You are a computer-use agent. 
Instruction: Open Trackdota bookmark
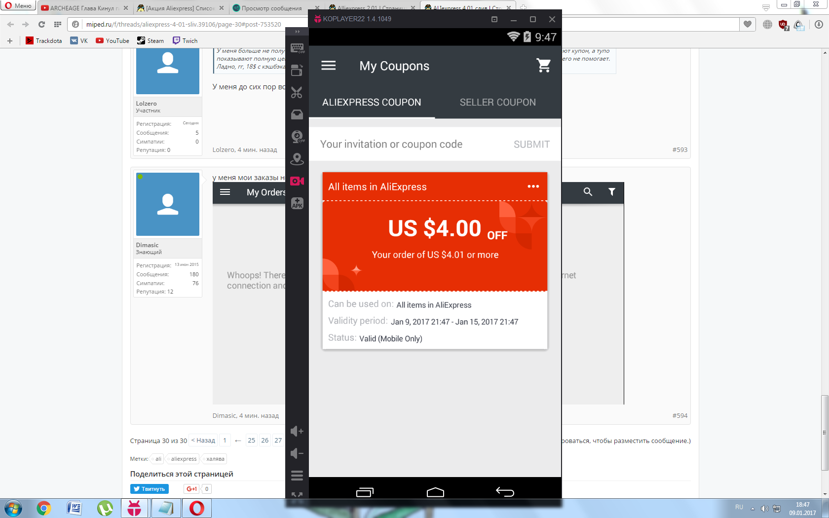point(44,40)
